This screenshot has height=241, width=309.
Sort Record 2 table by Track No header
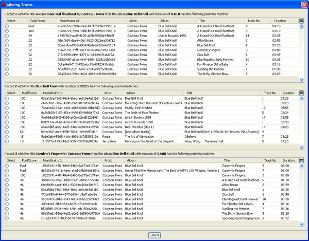pyautogui.click(x=271, y=93)
